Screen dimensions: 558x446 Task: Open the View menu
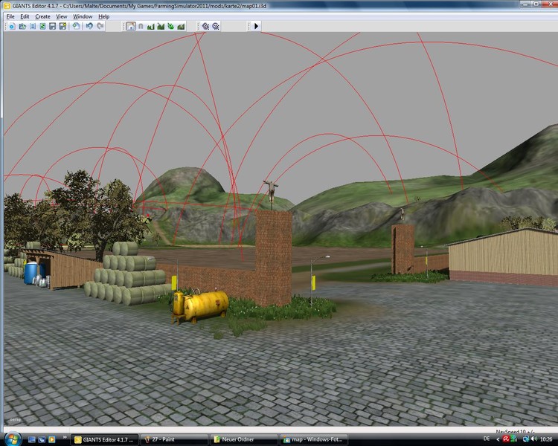point(61,16)
